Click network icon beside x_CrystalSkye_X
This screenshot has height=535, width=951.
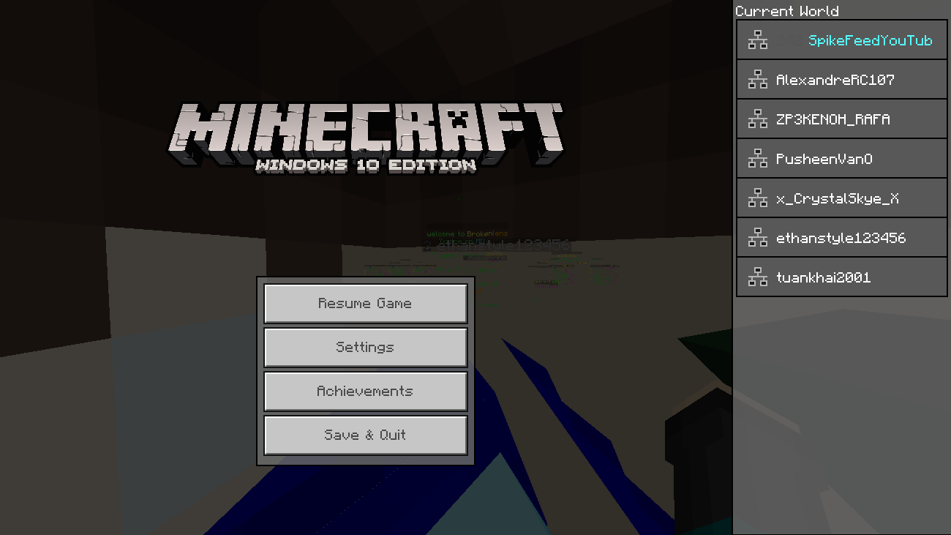758,198
